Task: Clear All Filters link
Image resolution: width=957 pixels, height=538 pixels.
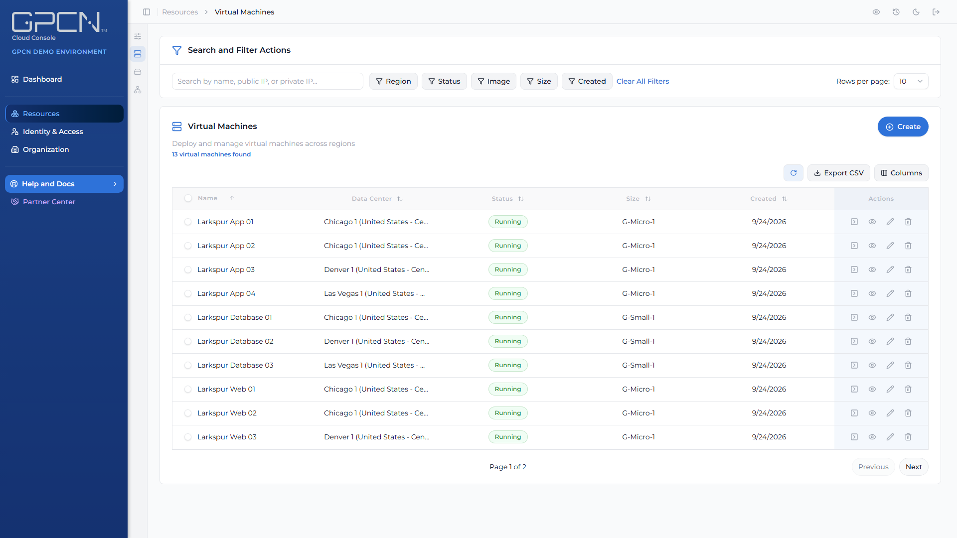Action: (x=642, y=81)
